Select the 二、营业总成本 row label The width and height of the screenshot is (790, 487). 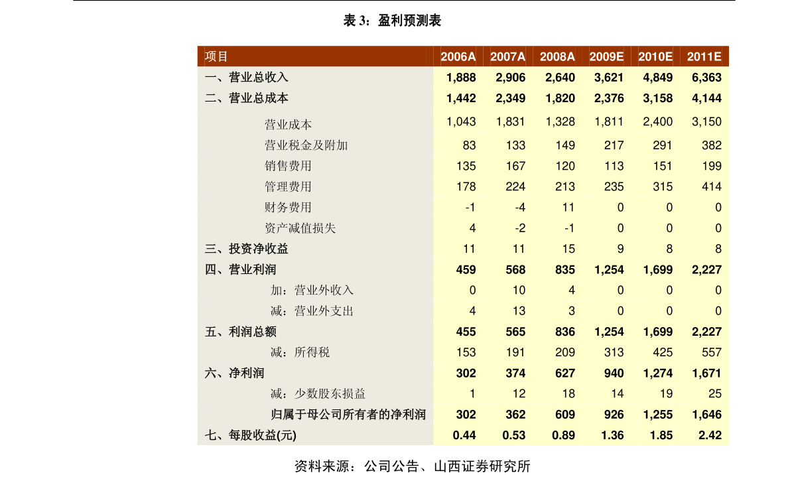[246, 98]
